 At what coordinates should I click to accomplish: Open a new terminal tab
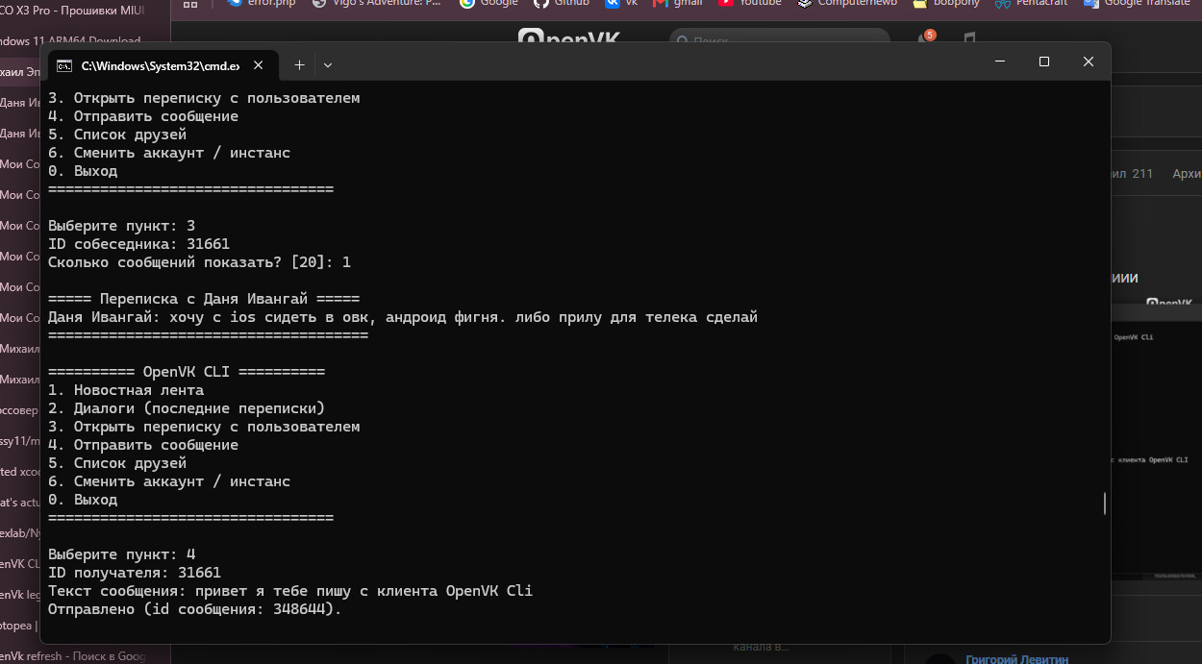(299, 65)
